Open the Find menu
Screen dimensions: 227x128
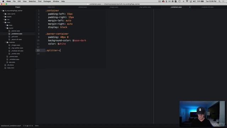coord(40,1)
